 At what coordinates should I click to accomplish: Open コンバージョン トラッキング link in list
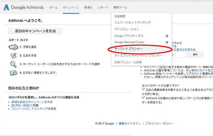[30, 109]
